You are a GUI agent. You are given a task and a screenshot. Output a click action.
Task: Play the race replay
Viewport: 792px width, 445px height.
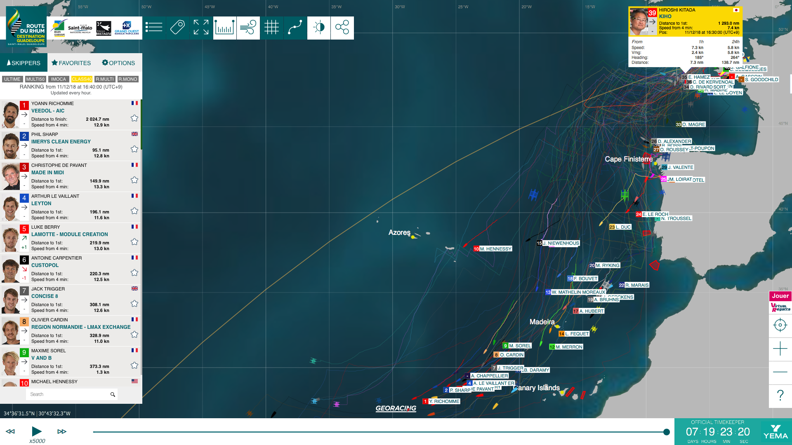(x=37, y=431)
